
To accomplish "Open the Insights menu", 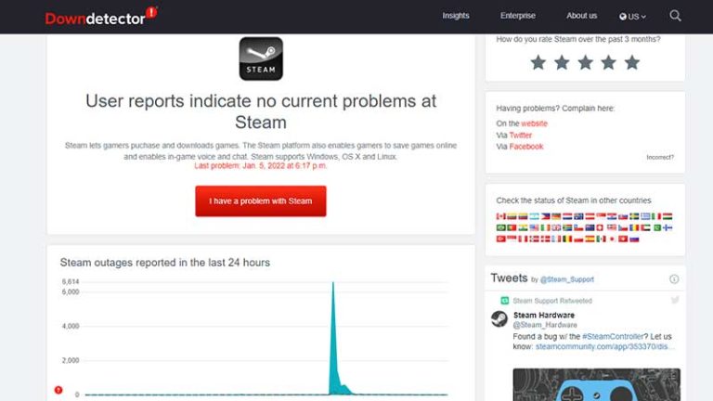I will coord(456,16).
